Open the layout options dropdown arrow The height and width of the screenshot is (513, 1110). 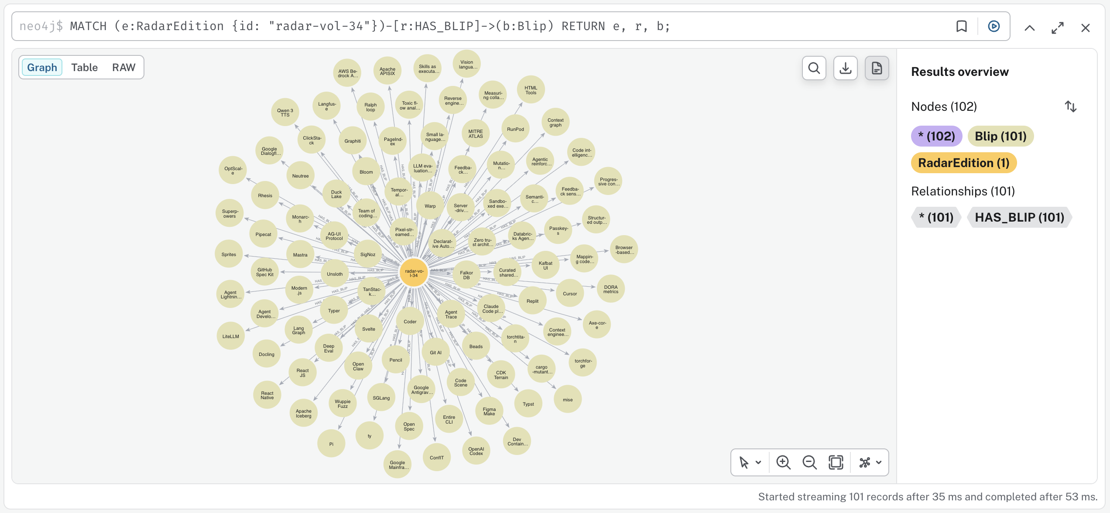tap(879, 462)
